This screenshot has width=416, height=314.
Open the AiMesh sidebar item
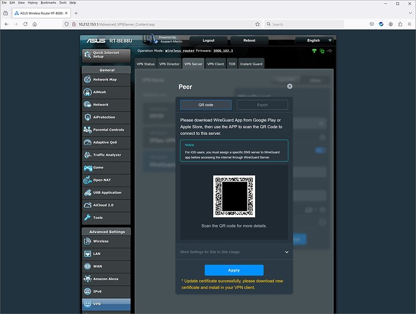coord(100,92)
